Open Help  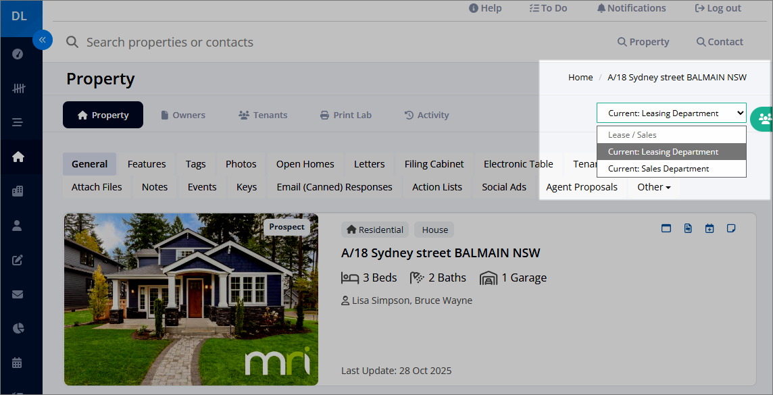coord(485,8)
